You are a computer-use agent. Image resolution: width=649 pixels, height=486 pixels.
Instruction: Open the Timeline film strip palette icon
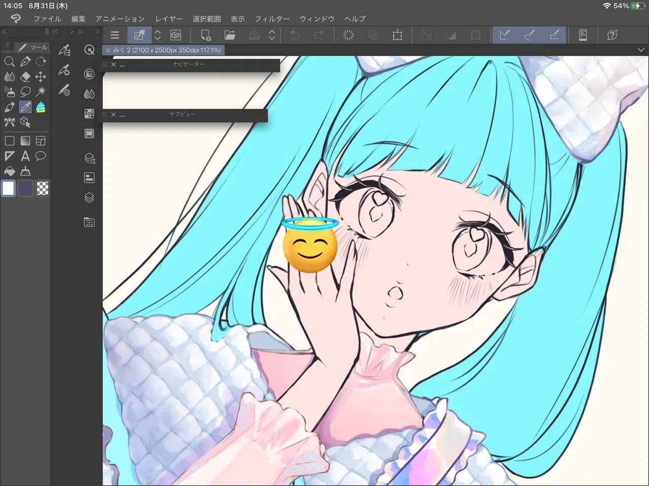[x=89, y=134]
